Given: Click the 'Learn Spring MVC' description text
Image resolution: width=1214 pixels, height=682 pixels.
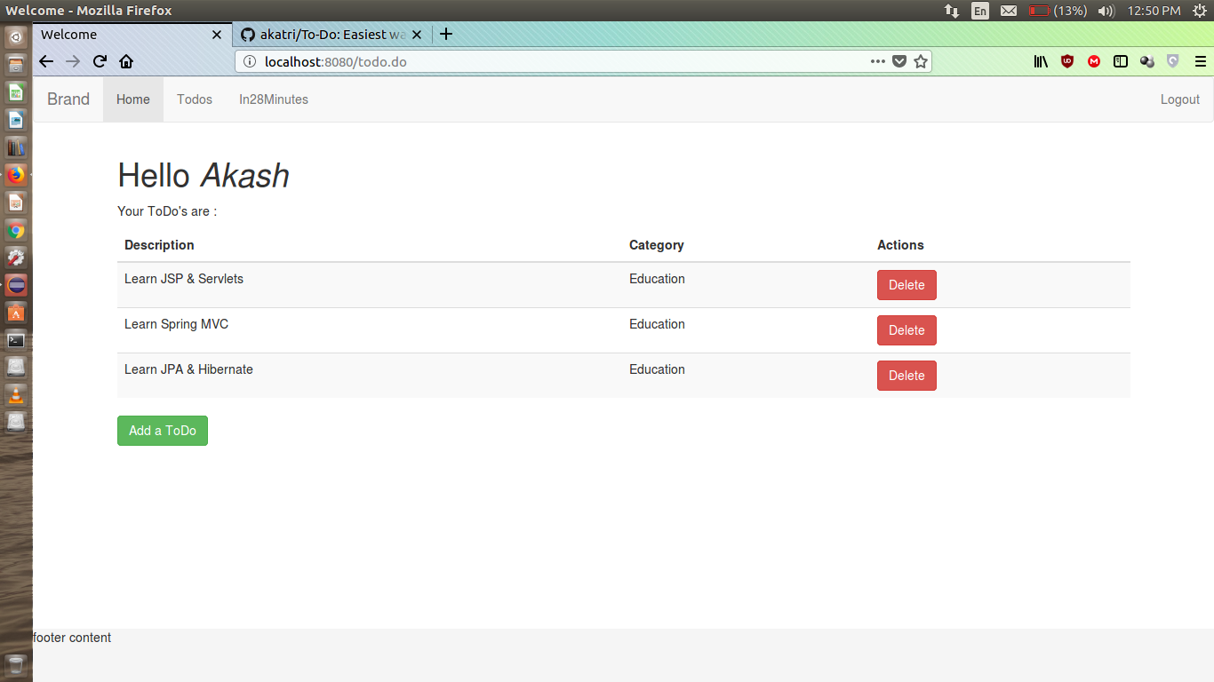Looking at the screenshot, I should pyautogui.click(x=176, y=324).
